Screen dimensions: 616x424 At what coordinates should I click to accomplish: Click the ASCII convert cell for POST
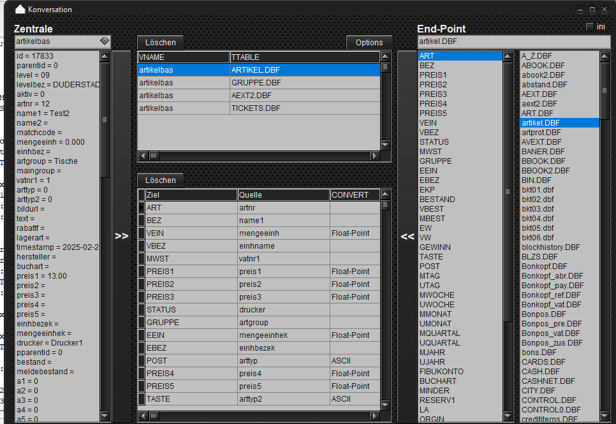[x=354, y=361]
